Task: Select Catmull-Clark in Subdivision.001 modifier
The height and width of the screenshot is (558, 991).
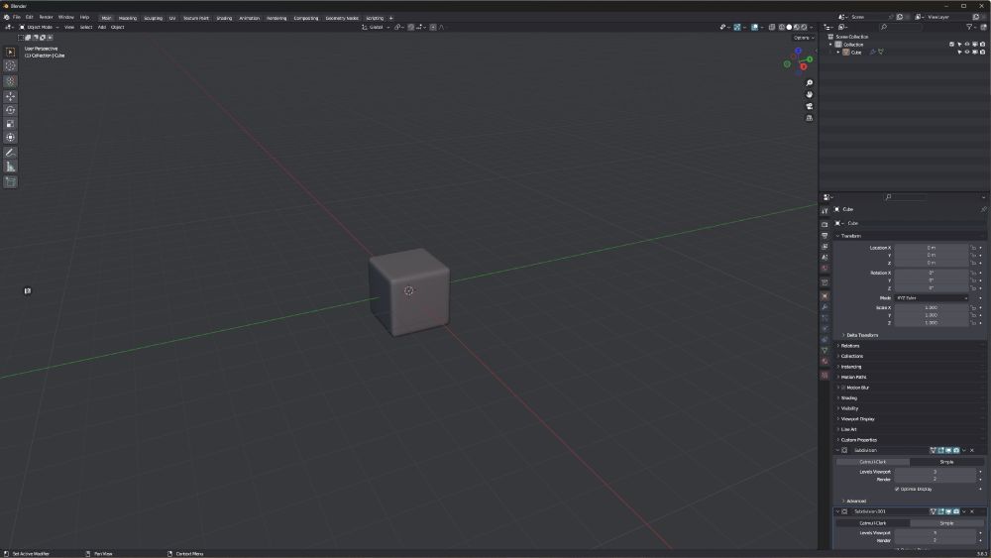Action: [x=873, y=523]
